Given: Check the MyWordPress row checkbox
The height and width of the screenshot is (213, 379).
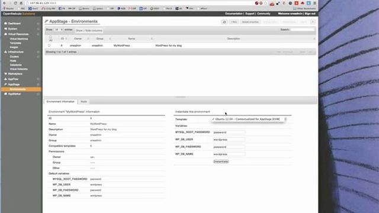Looking at the screenshot, I should (49, 46).
